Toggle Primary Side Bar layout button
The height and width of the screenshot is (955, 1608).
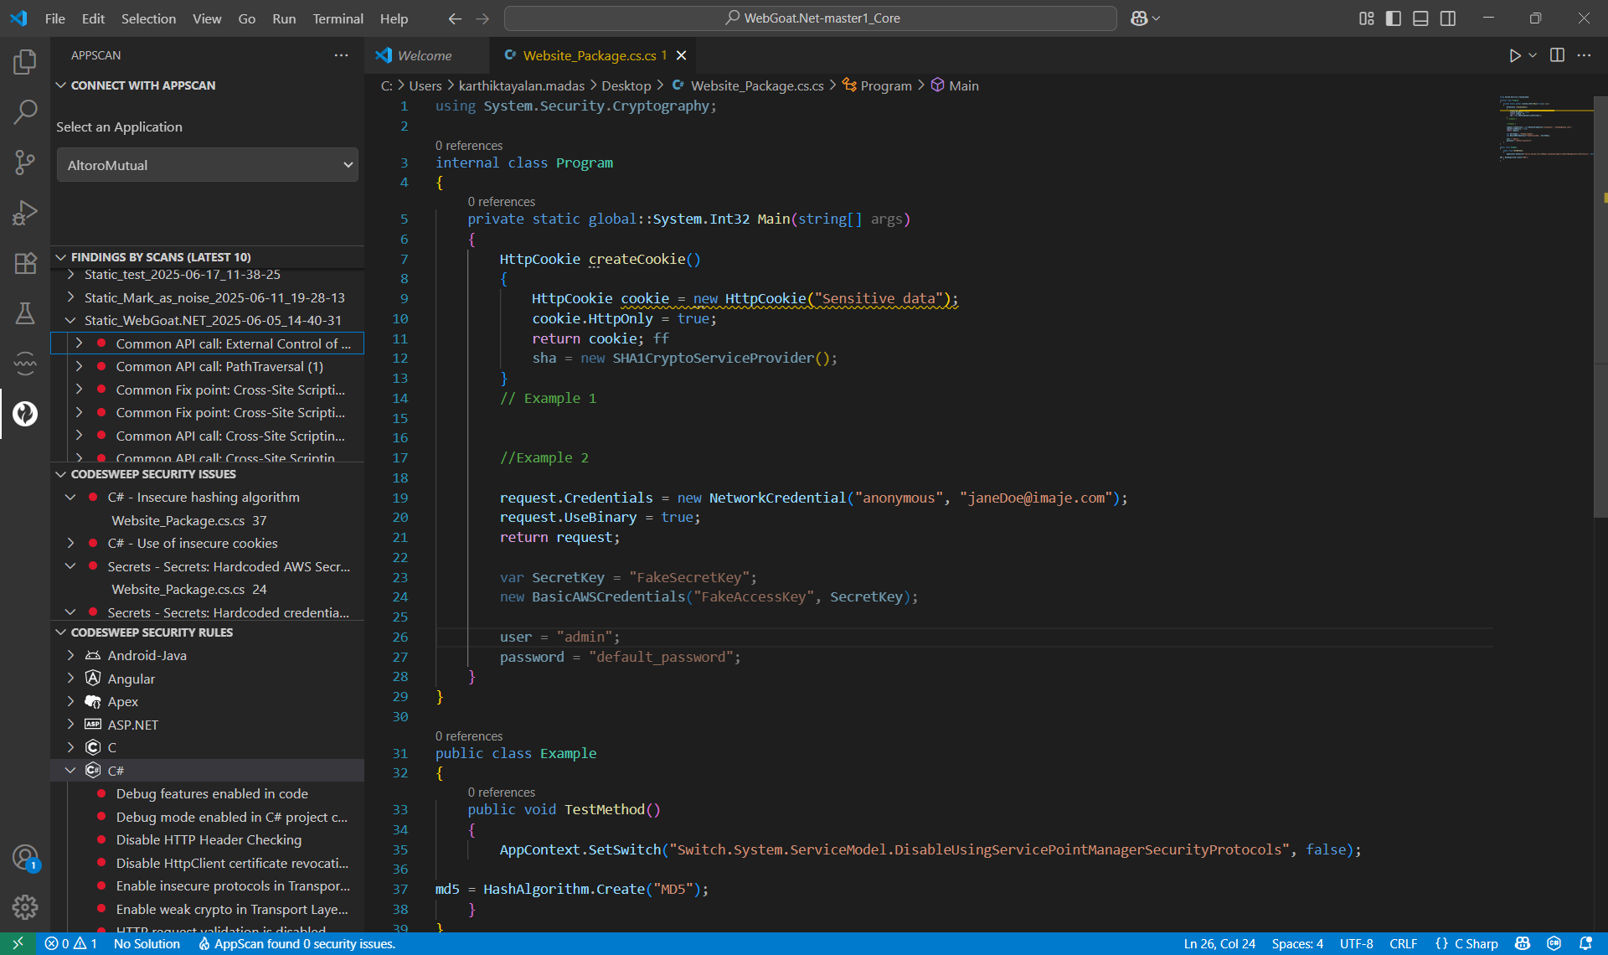click(x=1394, y=18)
